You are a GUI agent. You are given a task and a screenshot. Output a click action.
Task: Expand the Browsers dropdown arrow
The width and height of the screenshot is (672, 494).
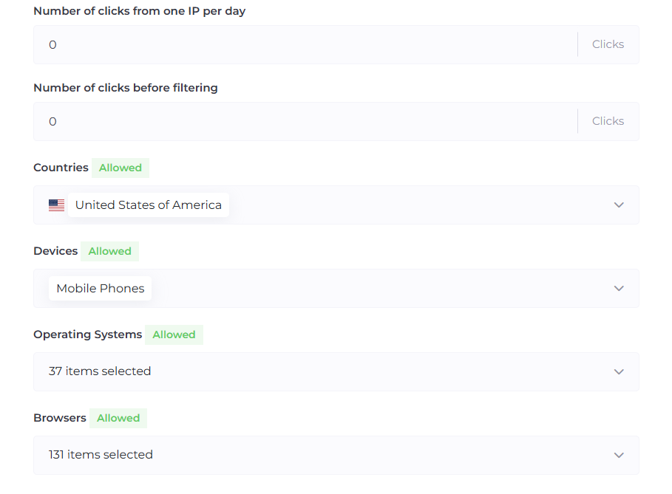click(619, 456)
